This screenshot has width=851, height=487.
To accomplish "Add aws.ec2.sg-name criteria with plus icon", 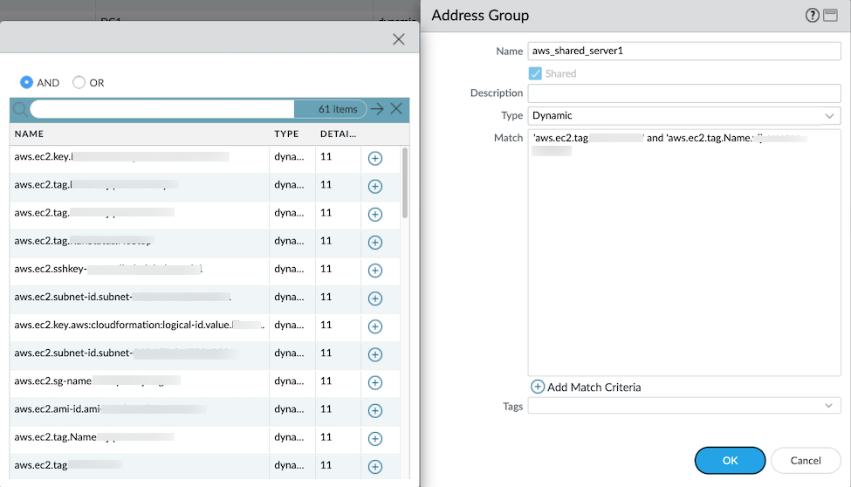I will pos(375,382).
